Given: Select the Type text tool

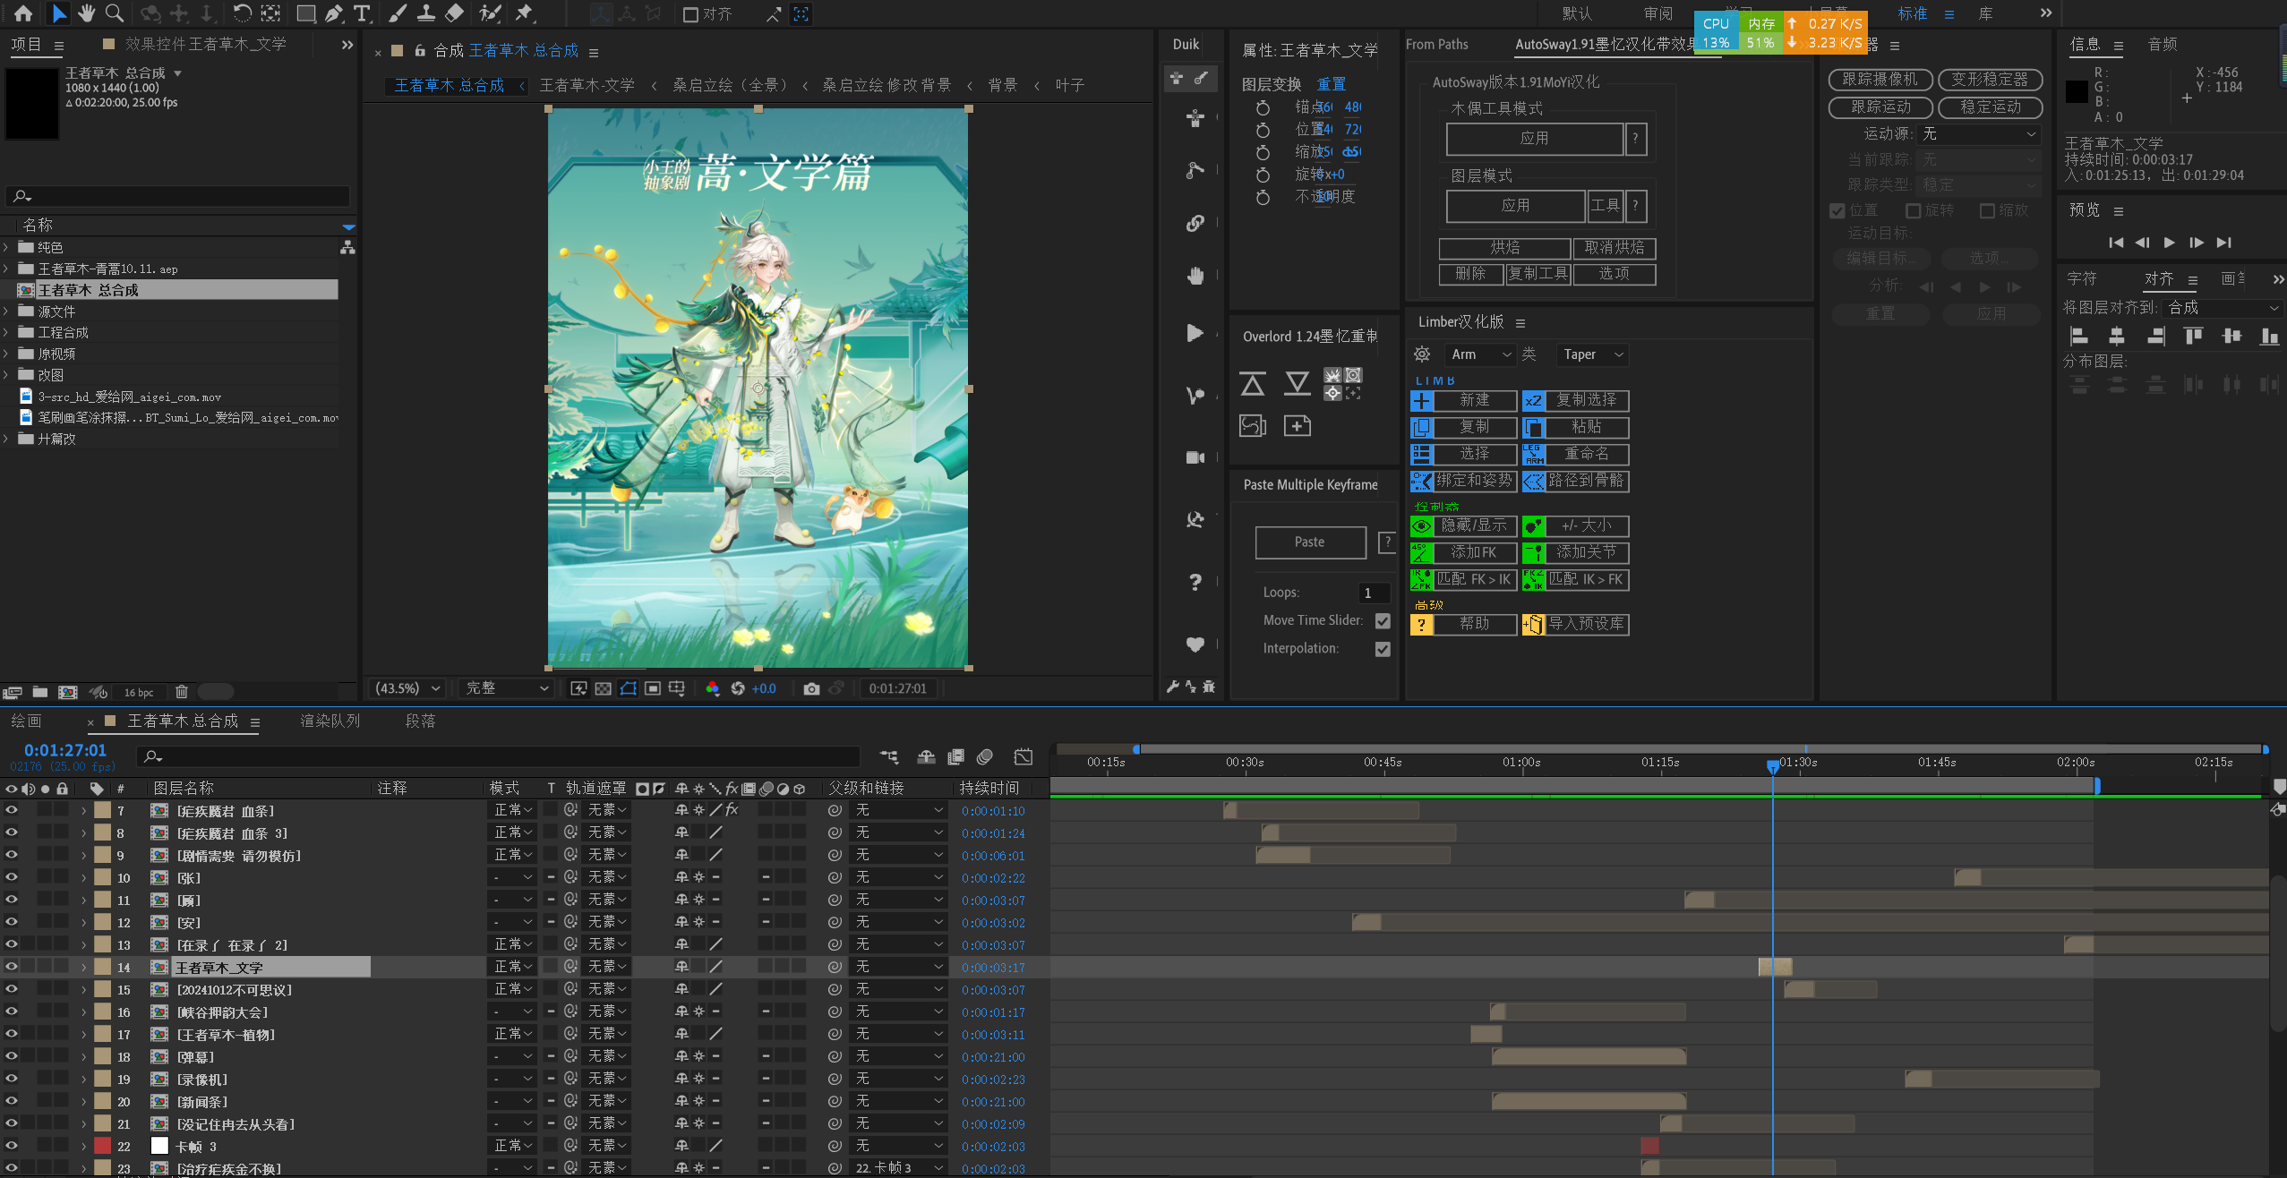Looking at the screenshot, I should (362, 13).
